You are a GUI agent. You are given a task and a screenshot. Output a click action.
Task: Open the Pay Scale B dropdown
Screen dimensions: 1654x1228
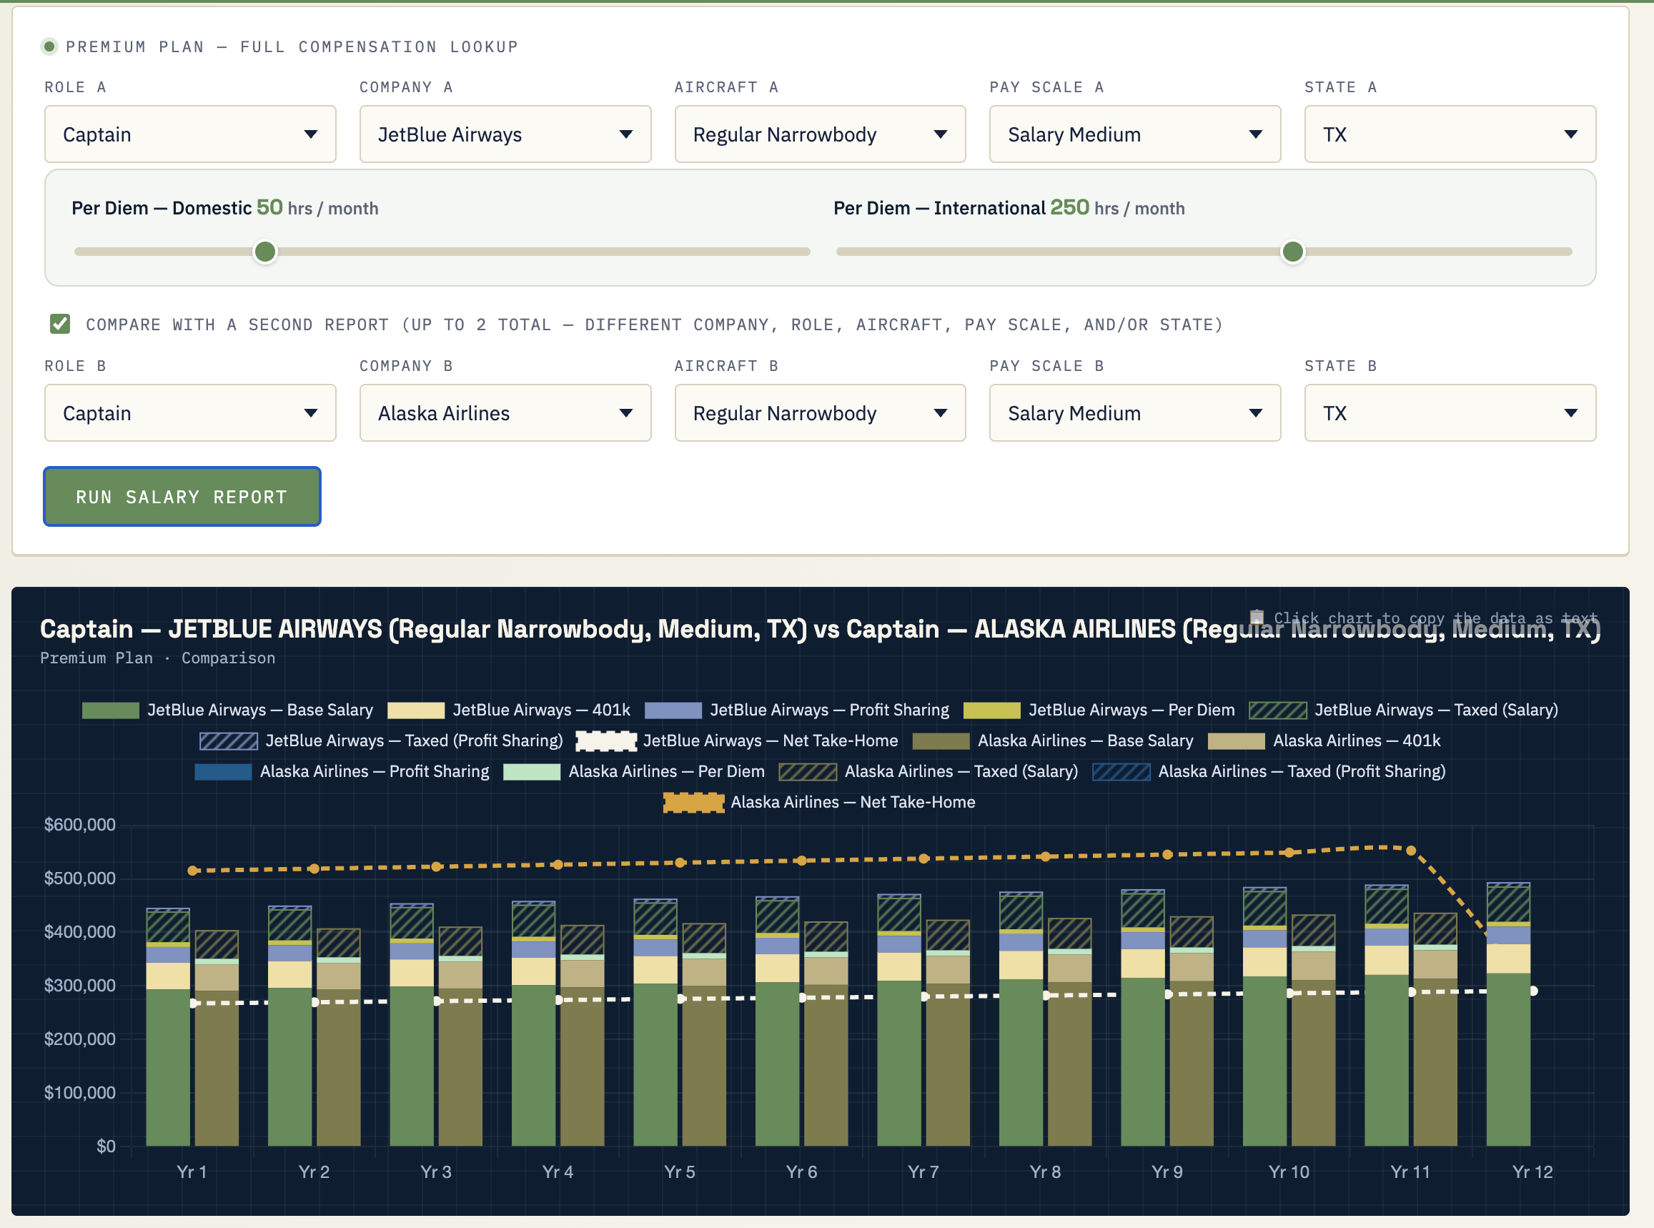1135,413
